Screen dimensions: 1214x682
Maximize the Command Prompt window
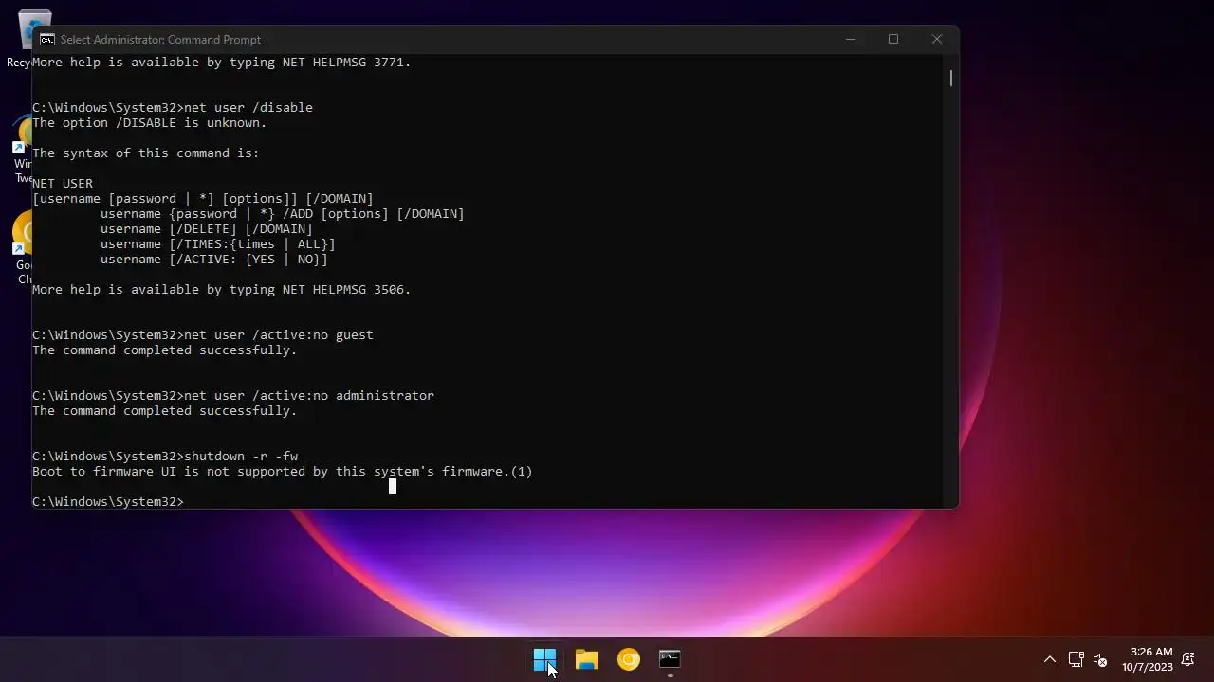893,39
